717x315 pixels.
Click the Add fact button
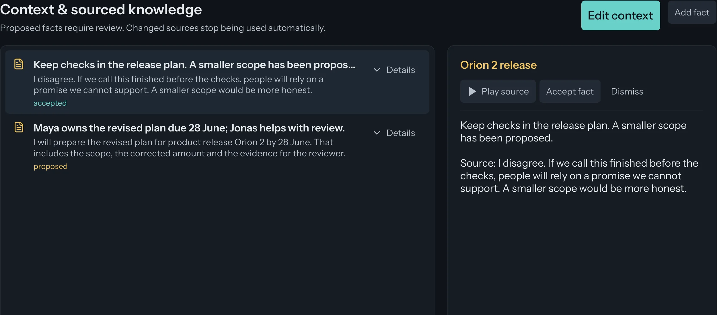pyautogui.click(x=692, y=12)
